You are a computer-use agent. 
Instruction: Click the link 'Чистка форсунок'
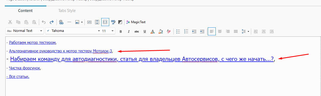[25, 68]
